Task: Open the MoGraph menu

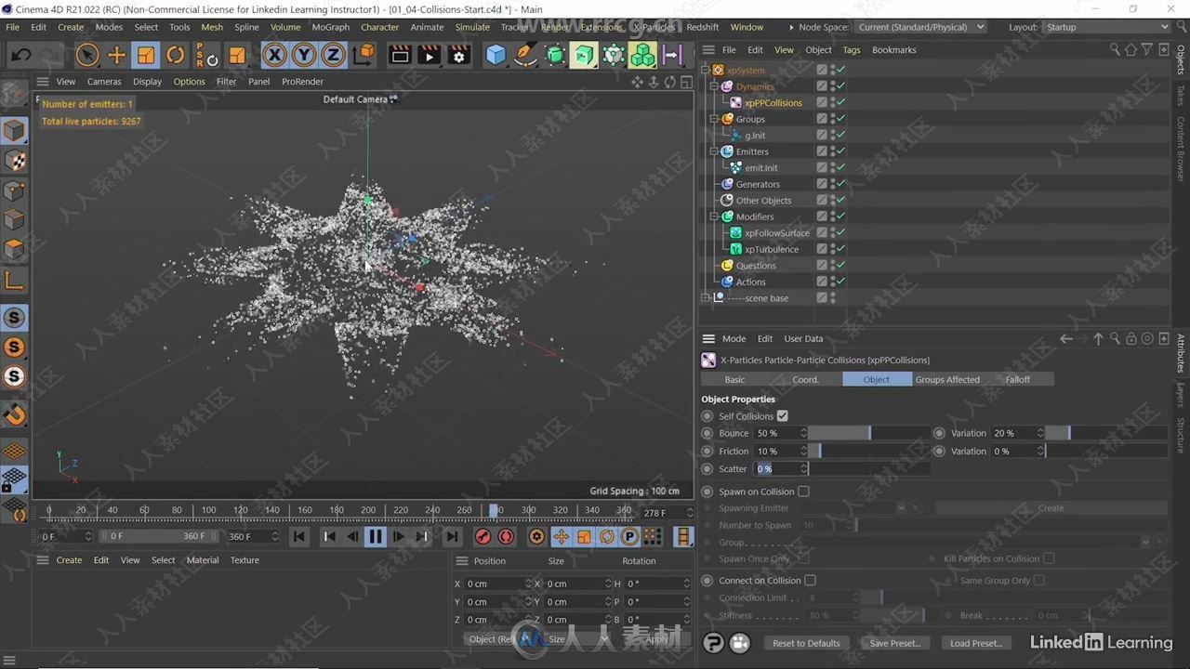Action: (x=330, y=27)
